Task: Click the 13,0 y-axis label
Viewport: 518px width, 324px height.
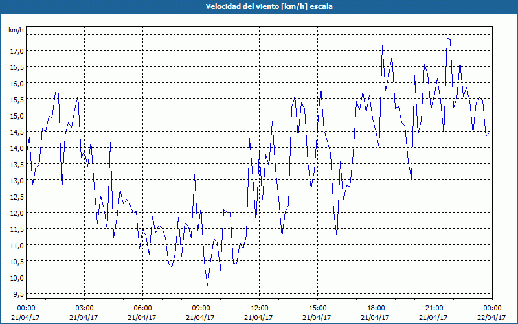Action: pos(17,181)
